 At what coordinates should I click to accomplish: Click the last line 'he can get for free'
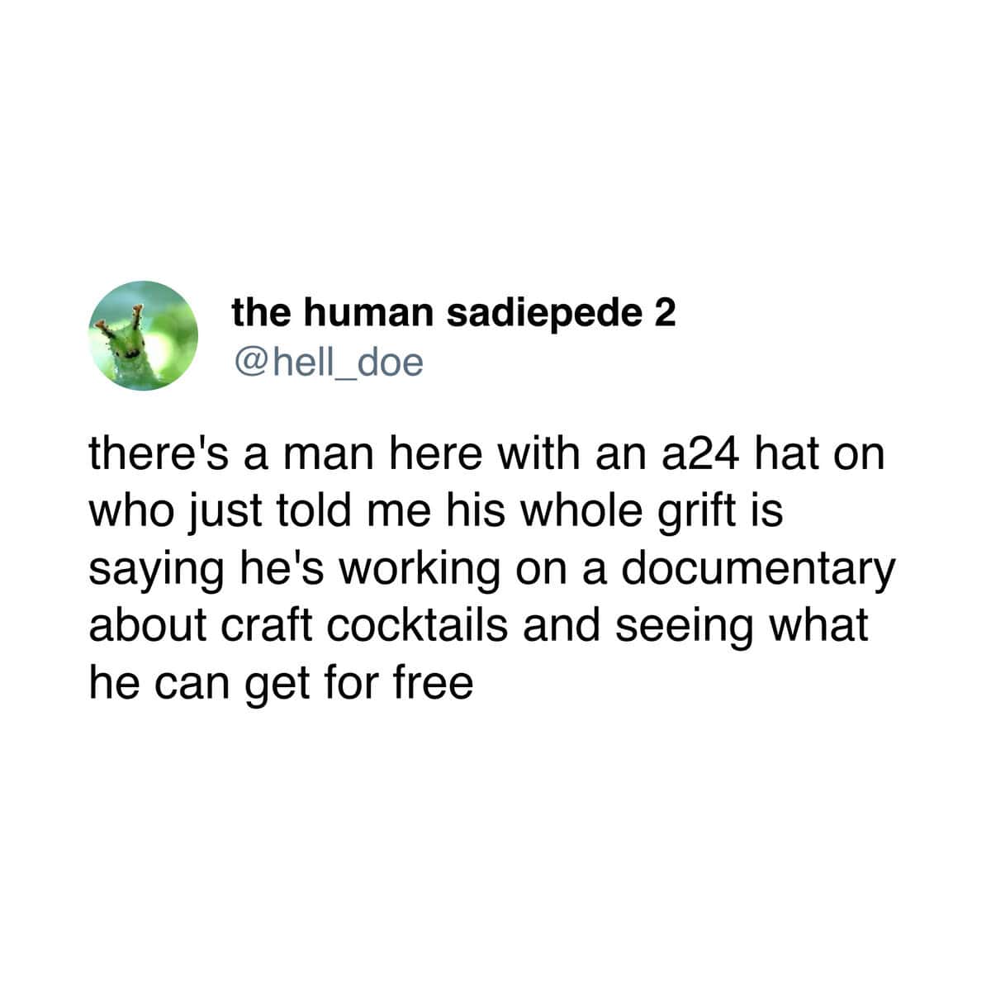[x=282, y=684]
